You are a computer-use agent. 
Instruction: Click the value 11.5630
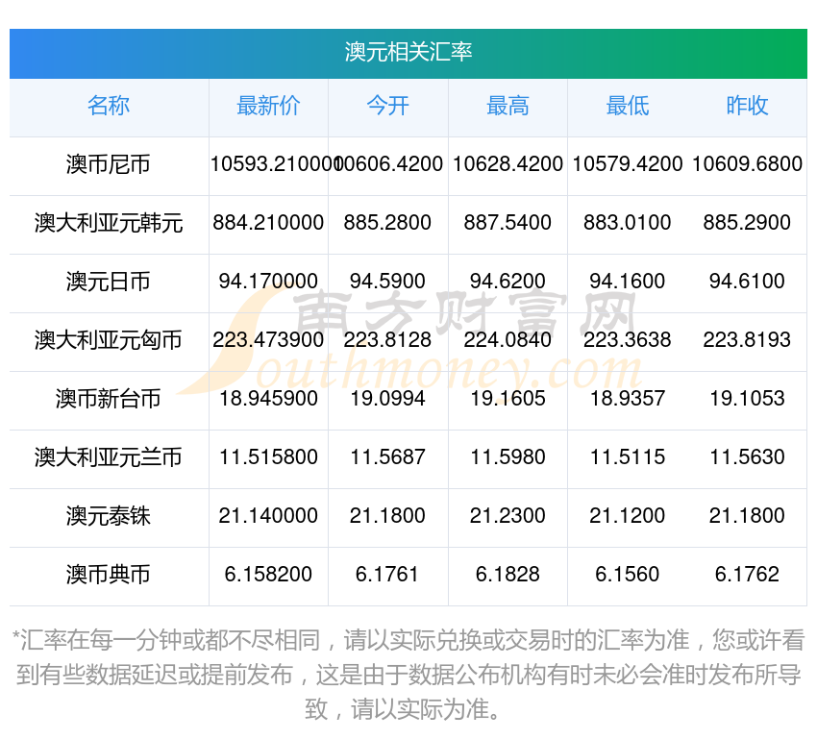[747, 457]
